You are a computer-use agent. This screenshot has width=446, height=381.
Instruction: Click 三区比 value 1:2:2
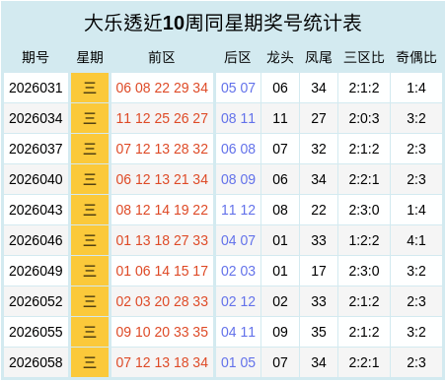tap(364, 240)
